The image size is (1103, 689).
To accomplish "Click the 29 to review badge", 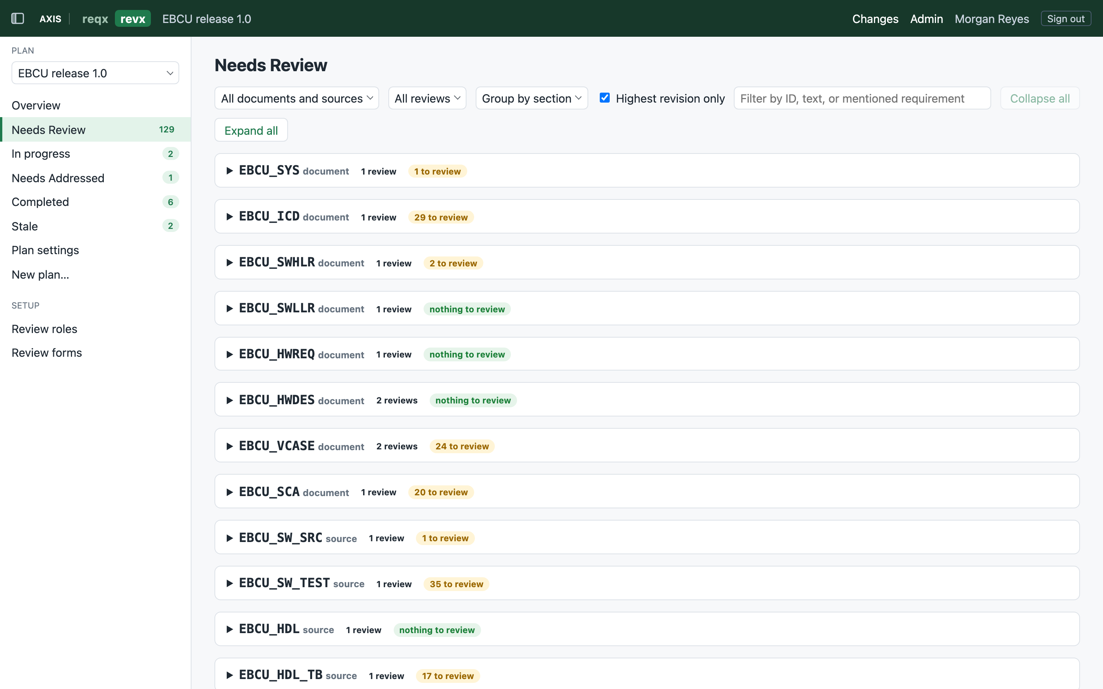I will (441, 217).
